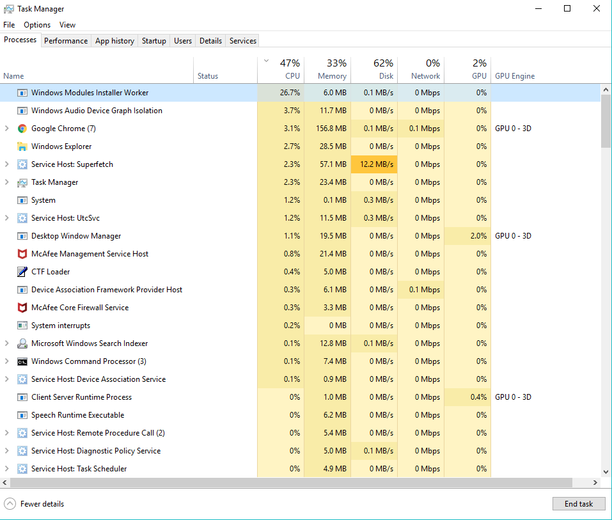Switch to the Services tab
Viewport: 612px width, 520px height.
point(243,41)
